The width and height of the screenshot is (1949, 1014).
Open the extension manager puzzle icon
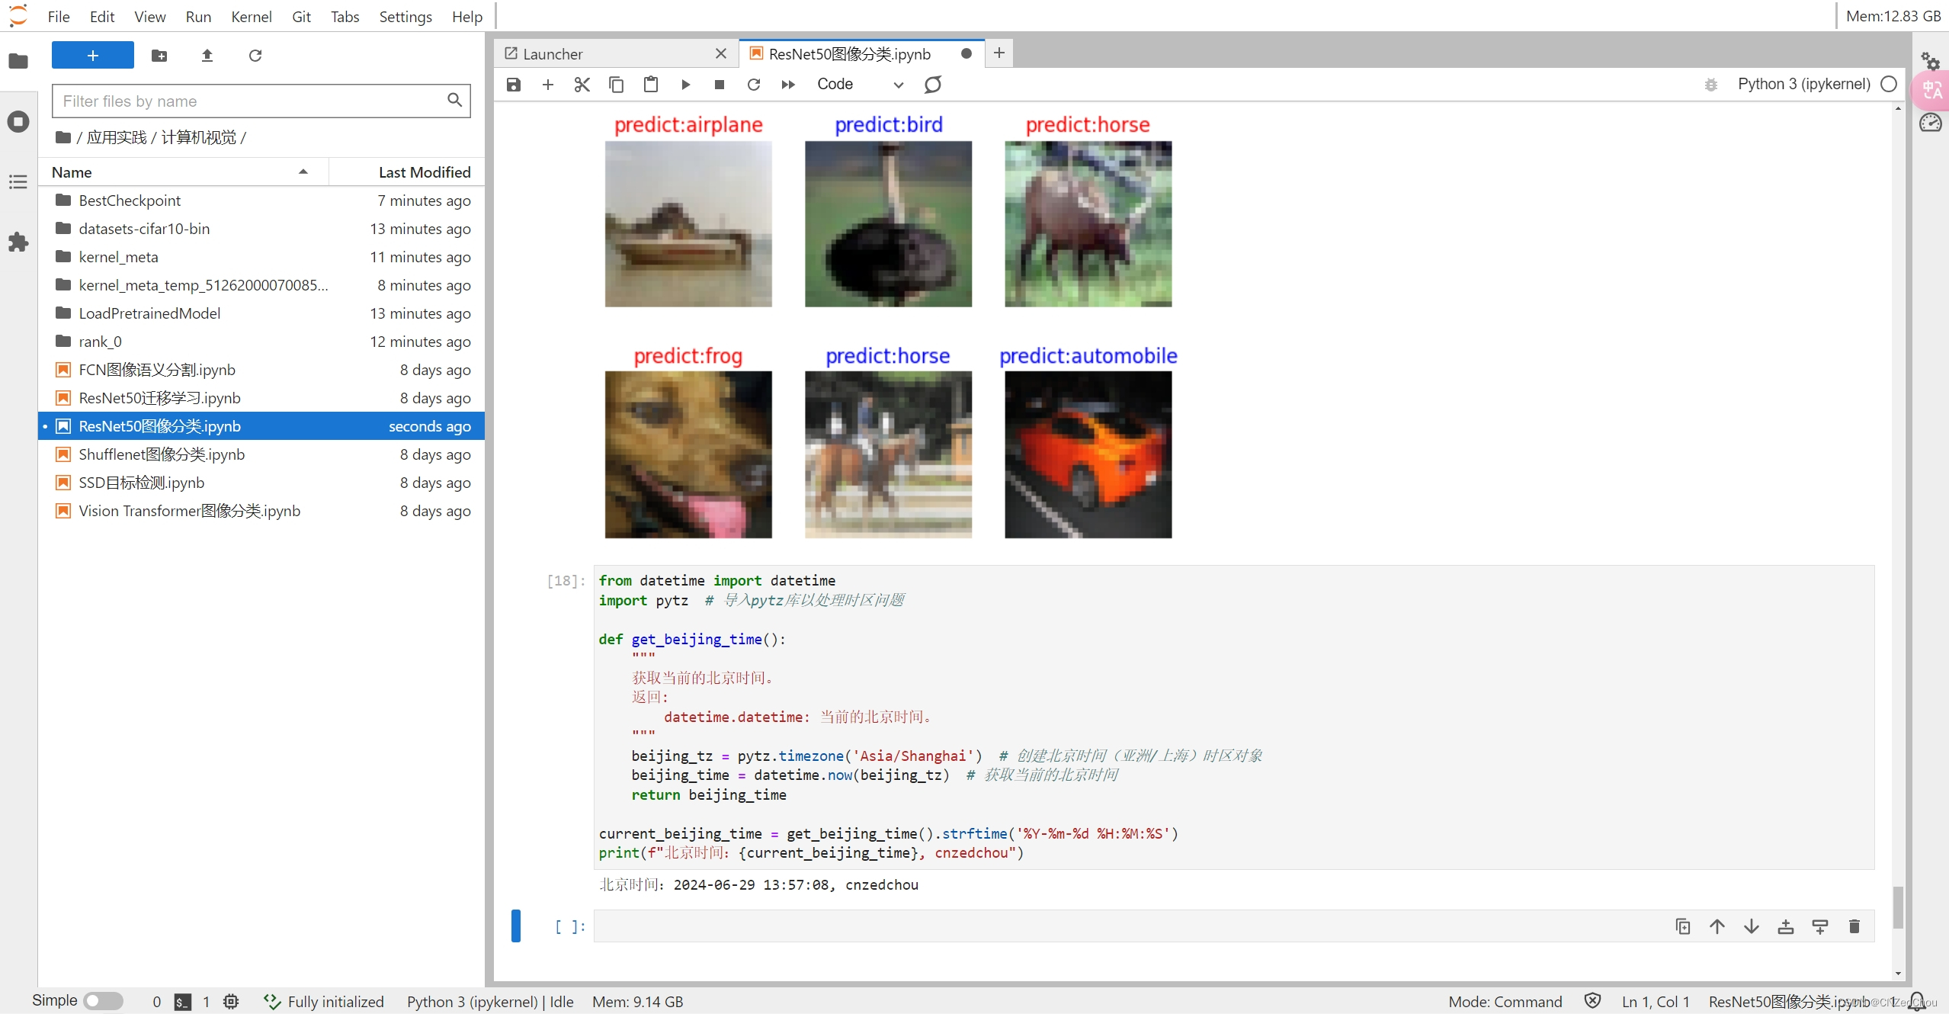pyautogui.click(x=18, y=242)
